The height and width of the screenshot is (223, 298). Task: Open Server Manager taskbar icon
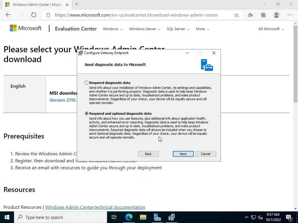(x=157, y=217)
